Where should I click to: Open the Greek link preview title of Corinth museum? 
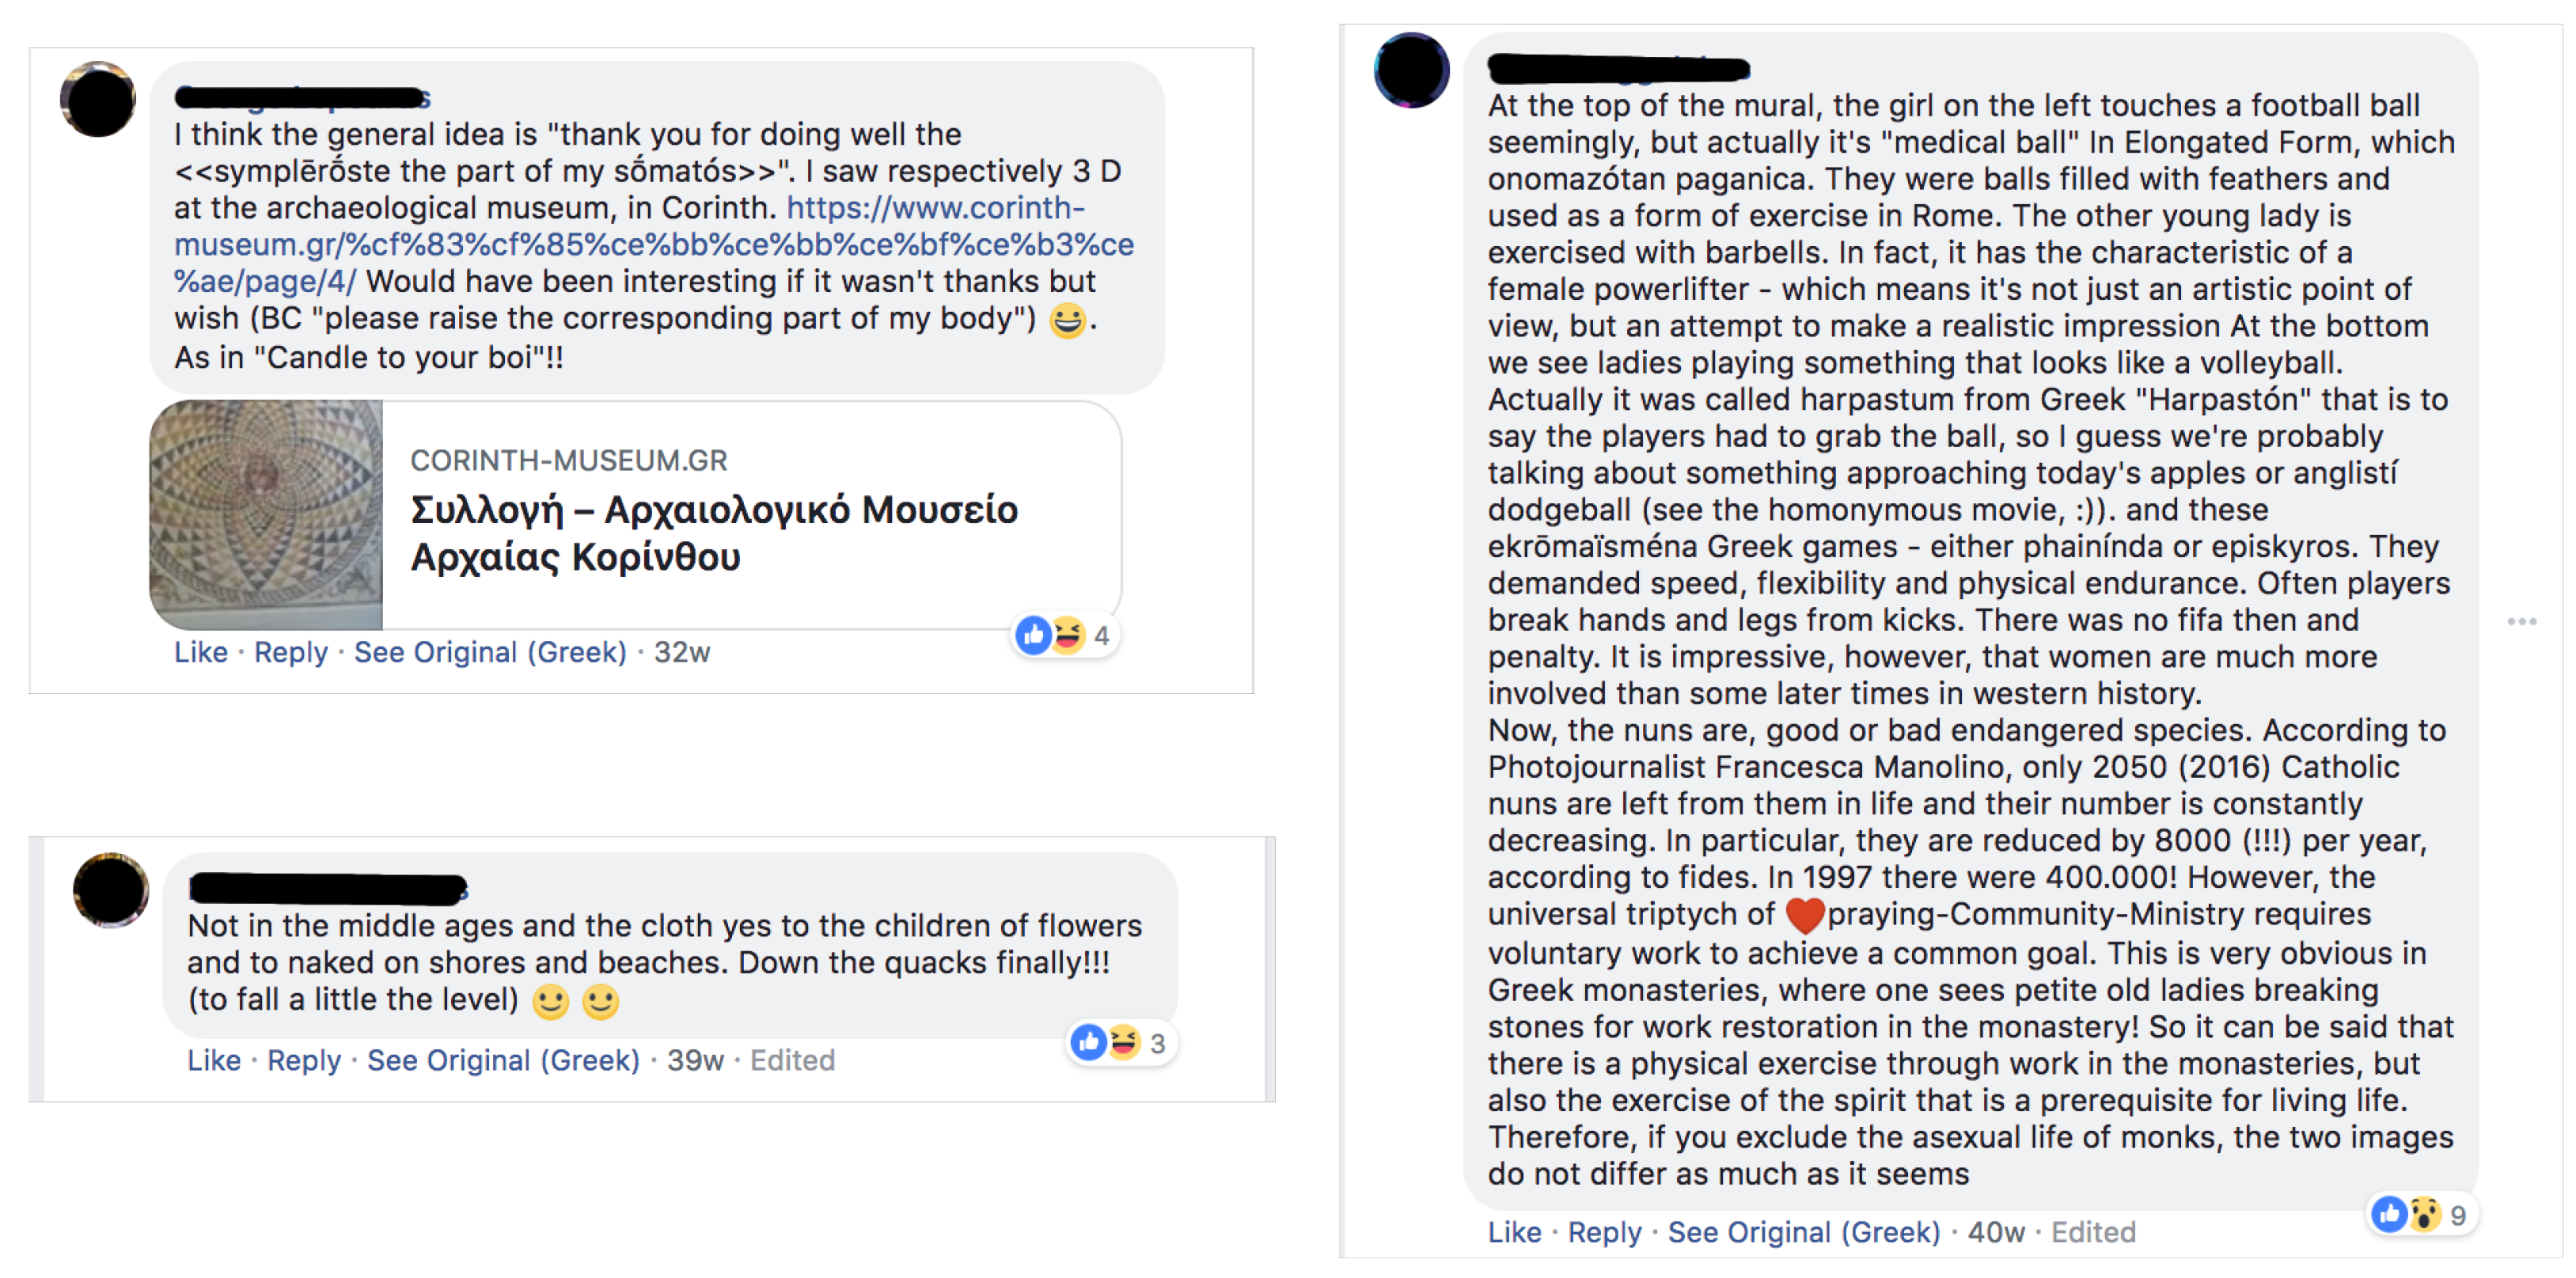click(x=714, y=533)
